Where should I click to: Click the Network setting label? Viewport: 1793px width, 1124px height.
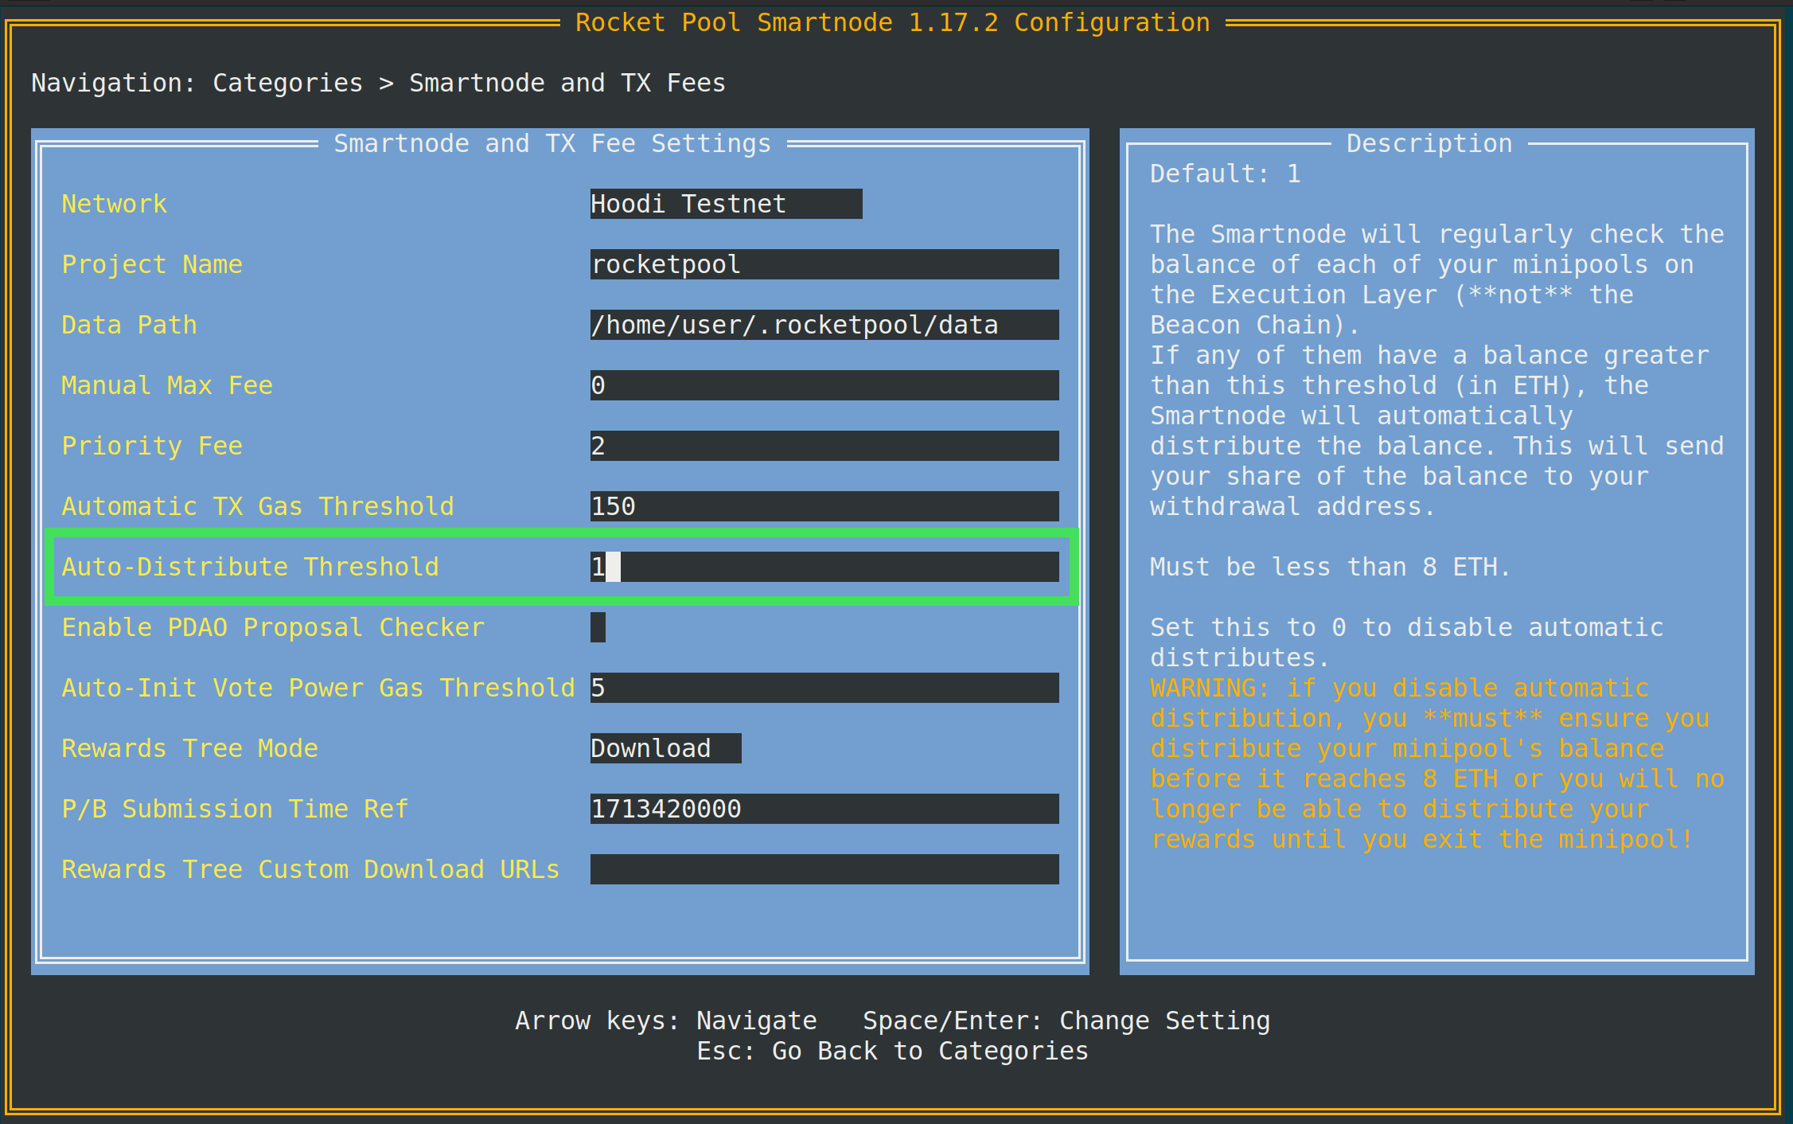point(115,204)
